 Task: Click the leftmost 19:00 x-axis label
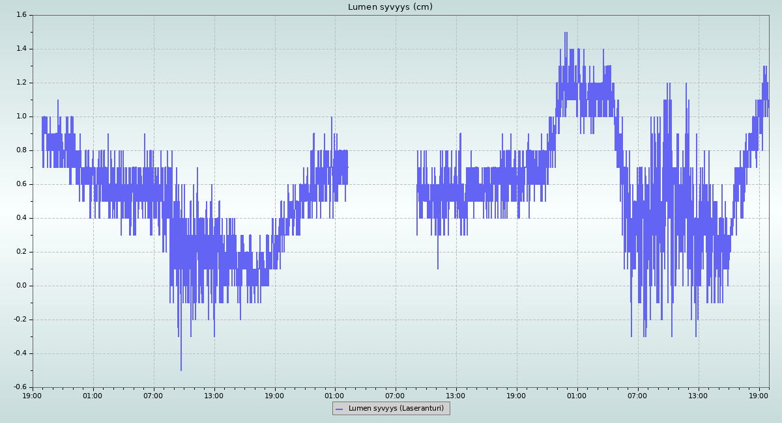(x=33, y=396)
